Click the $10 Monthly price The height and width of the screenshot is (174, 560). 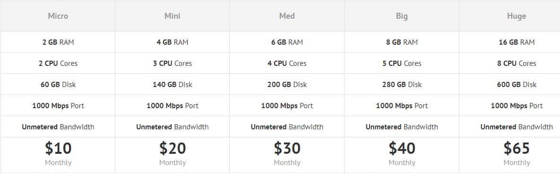58,153
